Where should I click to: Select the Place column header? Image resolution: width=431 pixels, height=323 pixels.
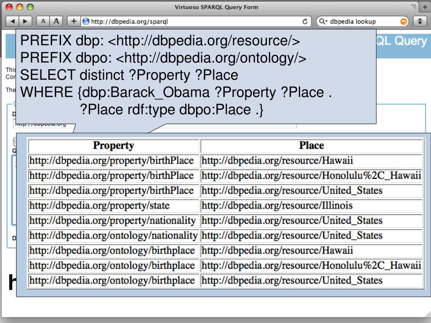click(311, 146)
